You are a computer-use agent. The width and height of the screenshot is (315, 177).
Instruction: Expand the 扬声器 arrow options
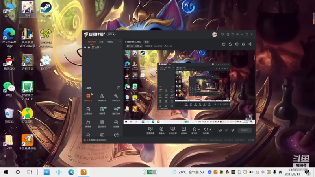click(210, 130)
